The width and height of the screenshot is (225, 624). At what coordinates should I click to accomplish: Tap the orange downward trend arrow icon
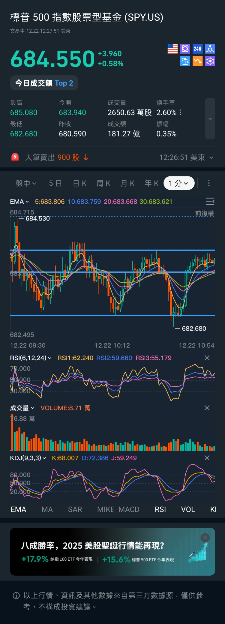(197, 61)
